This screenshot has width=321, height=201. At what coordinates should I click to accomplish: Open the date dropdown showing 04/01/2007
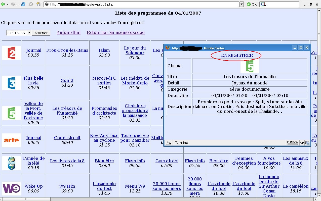(x=29, y=33)
